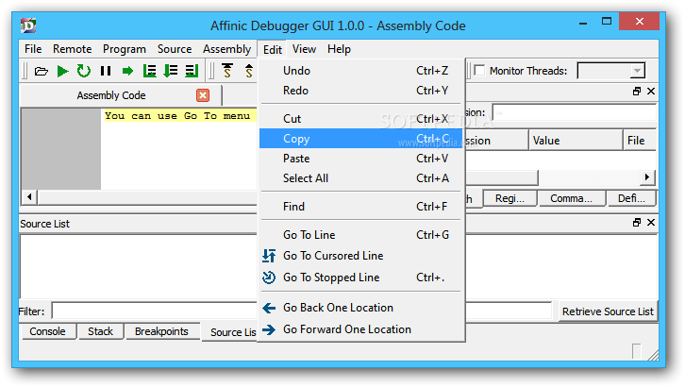Click the Open file folder icon

tap(42, 71)
